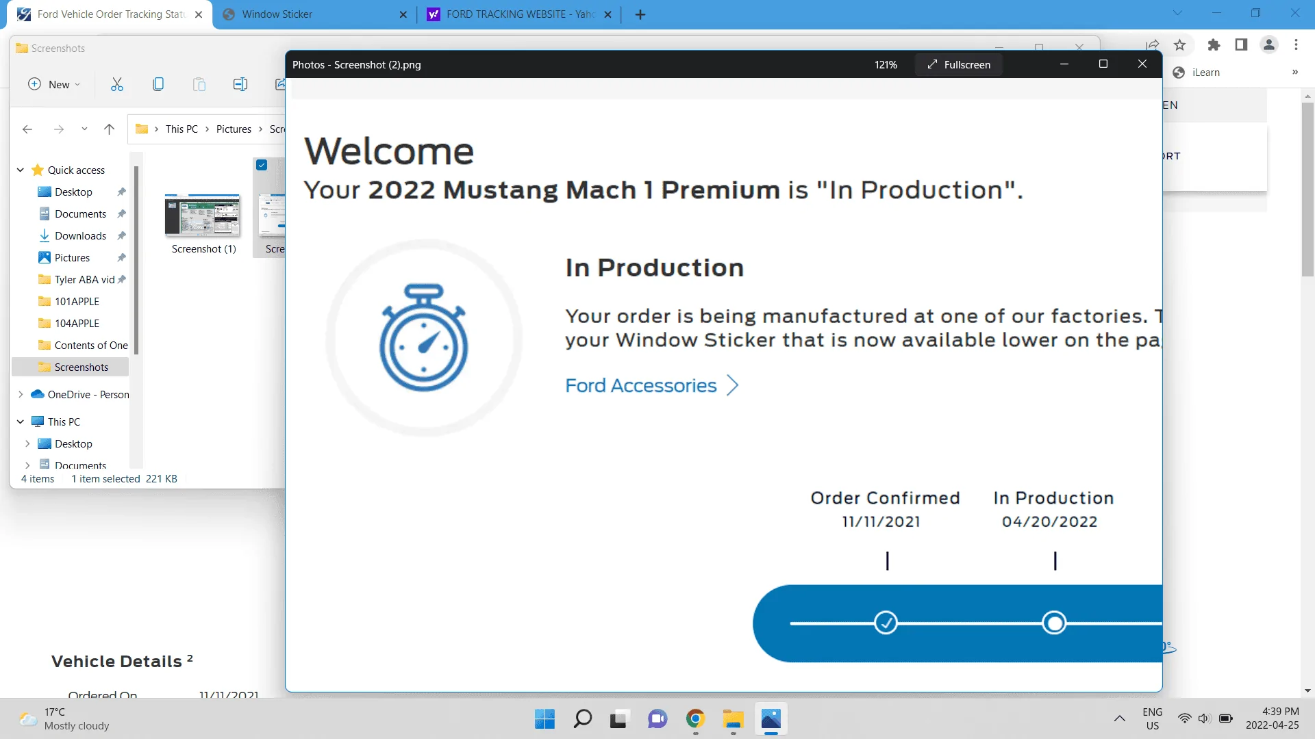1315x739 pixels.
Task: Expand Desktop under This PC
Action: point(27,443)
